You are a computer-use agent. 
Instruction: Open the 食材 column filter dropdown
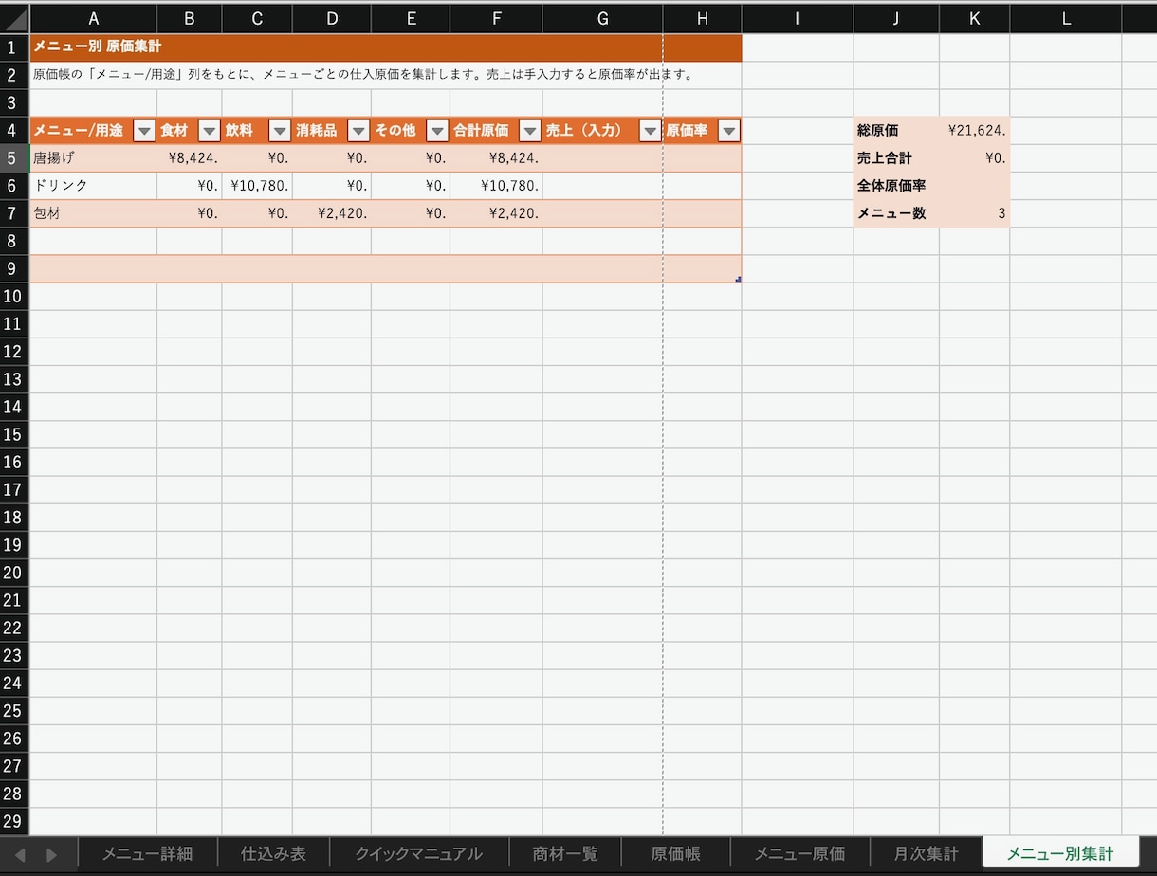pos(210,131)
